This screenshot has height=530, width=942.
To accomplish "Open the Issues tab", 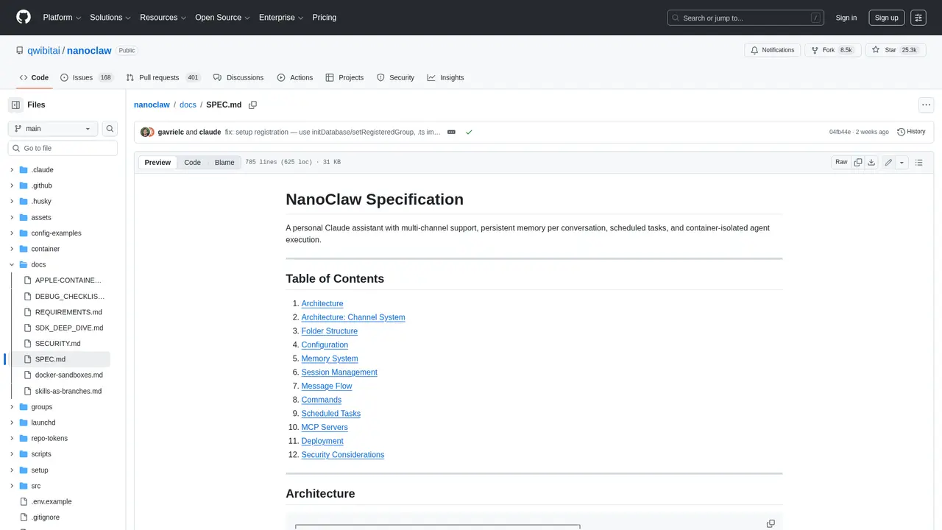I will (x=87, y=77).
